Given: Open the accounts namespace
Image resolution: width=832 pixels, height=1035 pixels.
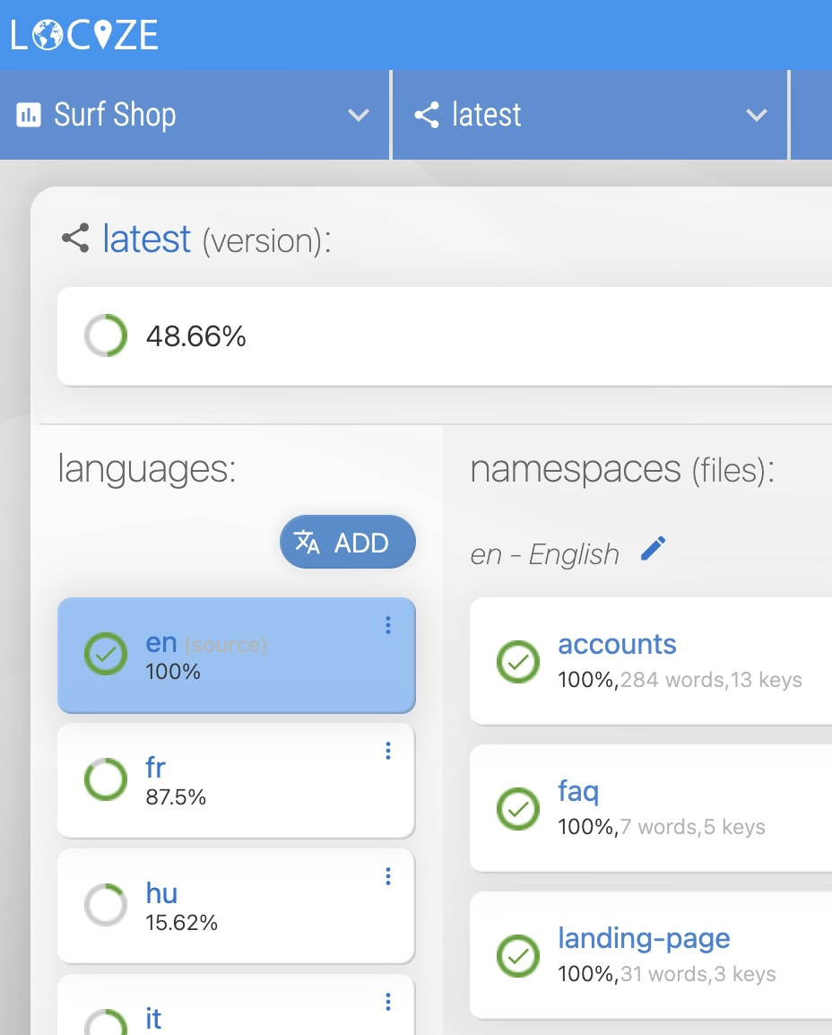Looking at the screenshot, I should 617,644.
